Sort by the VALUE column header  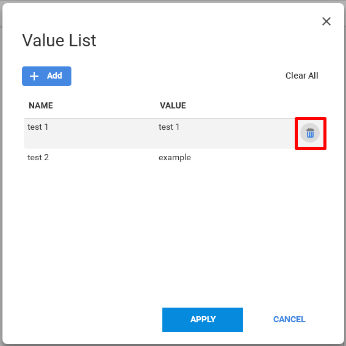173,105
